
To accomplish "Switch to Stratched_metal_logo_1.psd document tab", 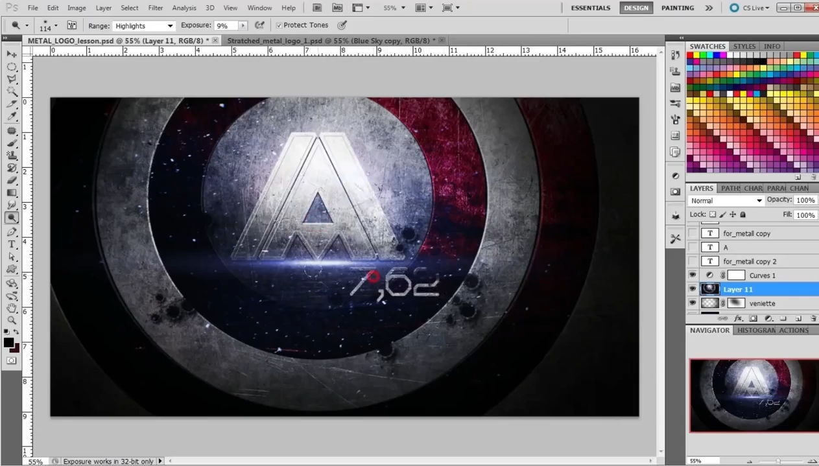I will pyautogui.click(x=331, y=40).
